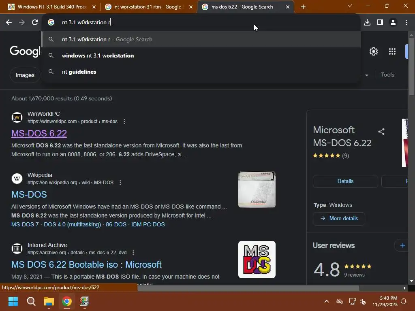
Task: Open MS DOS 6.22 Bootable iso link
Action: pos(86,264)
